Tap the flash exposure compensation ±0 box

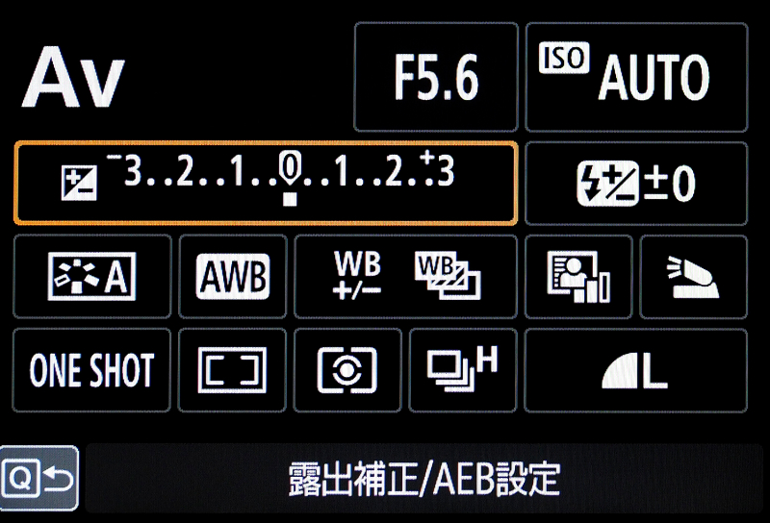(x=636, y=184)
